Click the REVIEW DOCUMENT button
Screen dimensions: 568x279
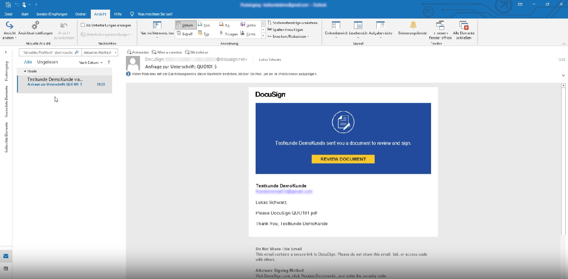pyautogui.click(x=343, y=159)
